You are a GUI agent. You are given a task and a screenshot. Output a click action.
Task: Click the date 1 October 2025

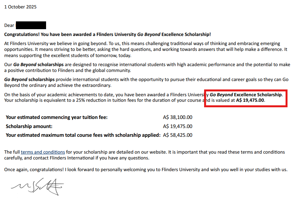coord(20,7)
